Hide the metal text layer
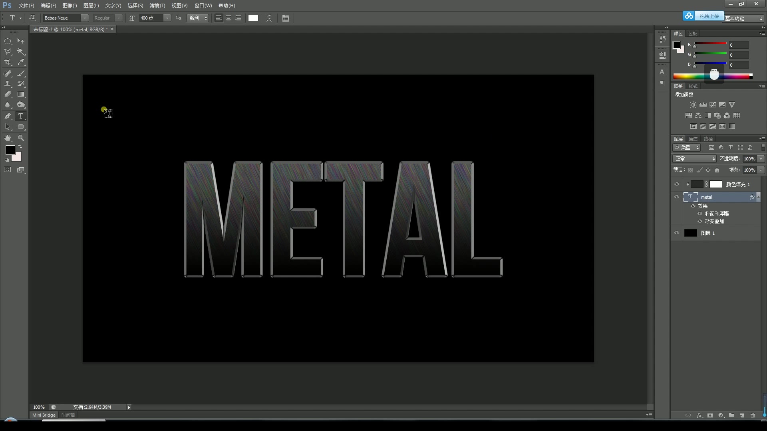The height and width of the screenshot is (431, 767). point(677,197)
